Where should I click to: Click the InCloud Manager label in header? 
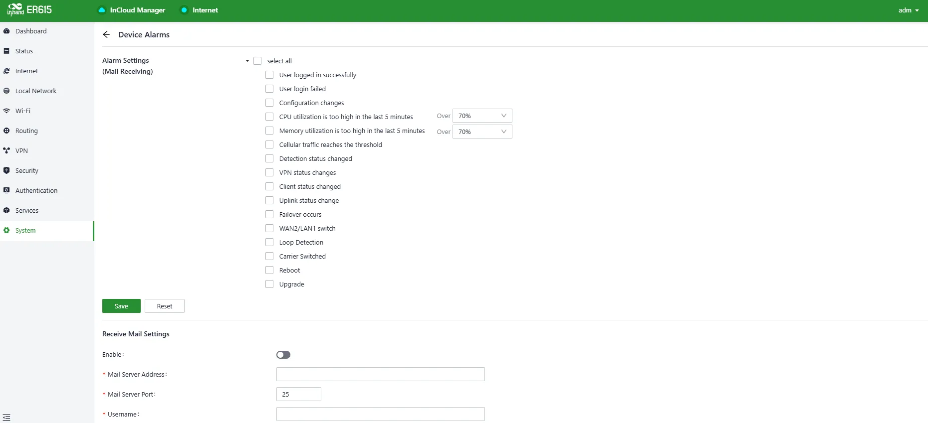[x=138, y=10]
